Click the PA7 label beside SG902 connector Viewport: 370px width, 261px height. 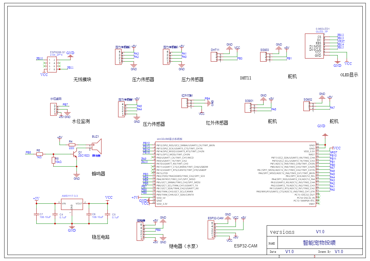point(332,108)
